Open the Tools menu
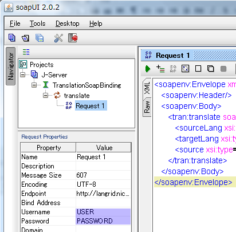This screenshot has height=232, width=236. 37,23
